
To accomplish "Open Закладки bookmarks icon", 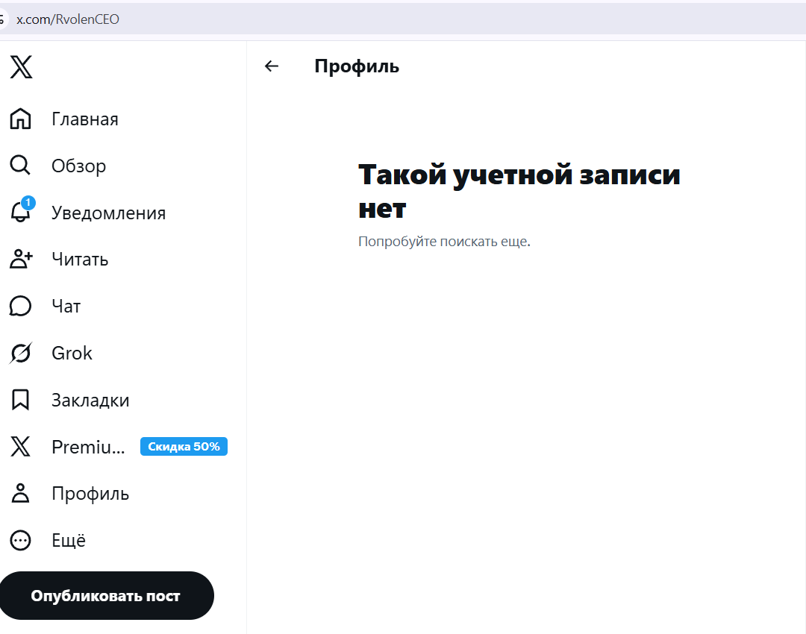I will (20, 400).
